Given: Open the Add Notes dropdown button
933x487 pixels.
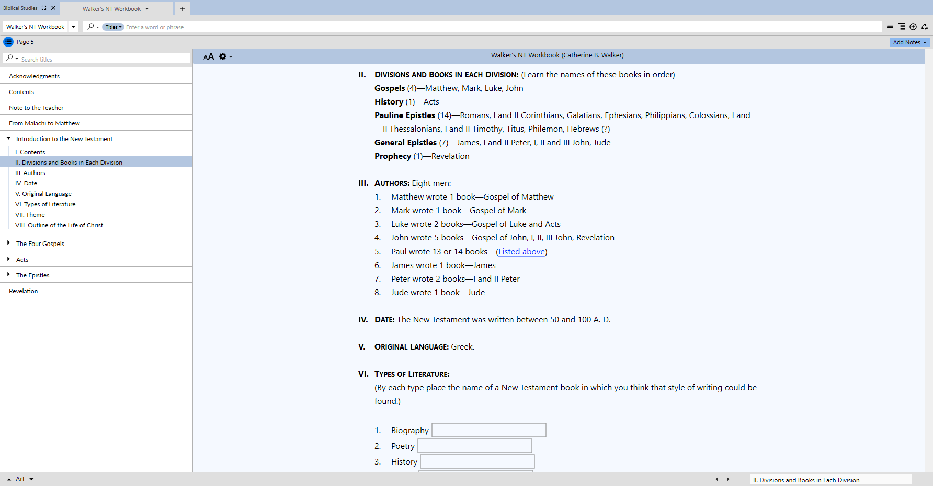Looking at the screenshot, I should [x=909, y=42].
